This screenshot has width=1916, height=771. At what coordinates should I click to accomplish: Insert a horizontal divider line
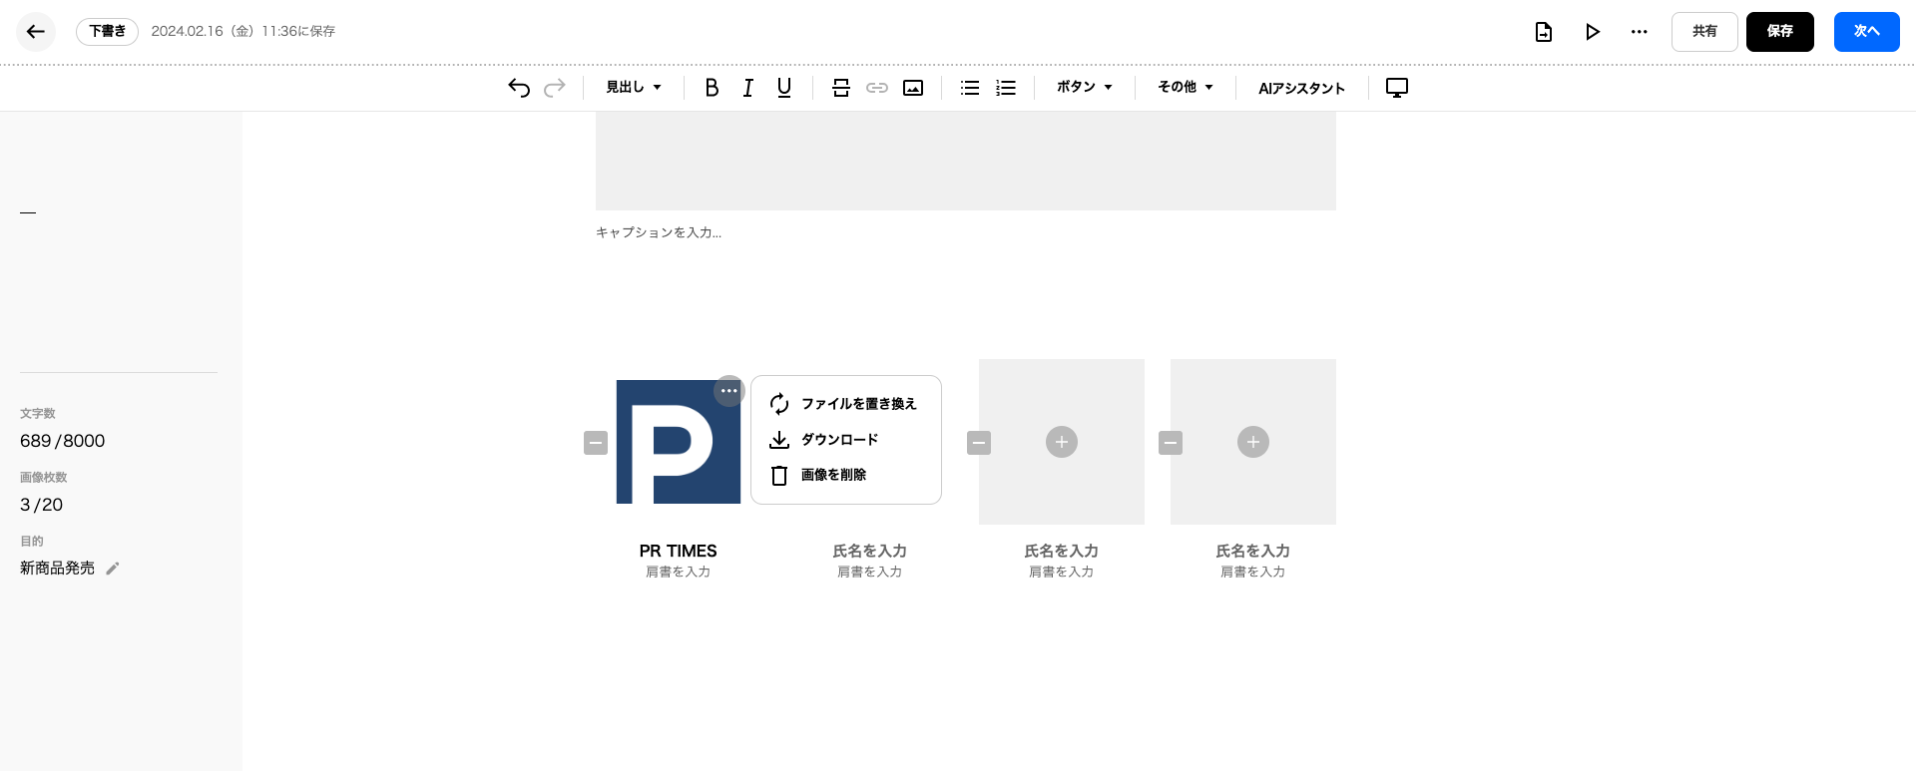coord(841,88)
